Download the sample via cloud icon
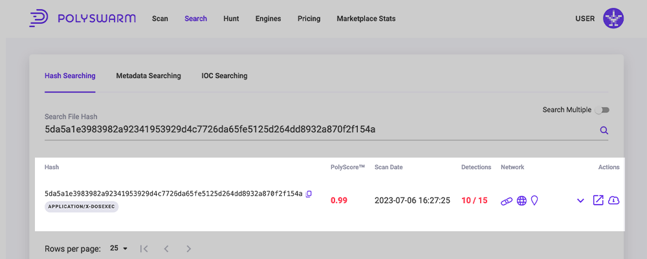This screenshot has width=647, height=259. (x=614, y=200)
